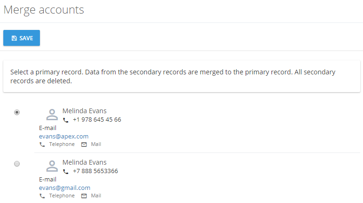The width and height of the screenshot is (363, 203).
Task: Choose the evans@gmail.com record's radio button
Action: coord(17,164)
